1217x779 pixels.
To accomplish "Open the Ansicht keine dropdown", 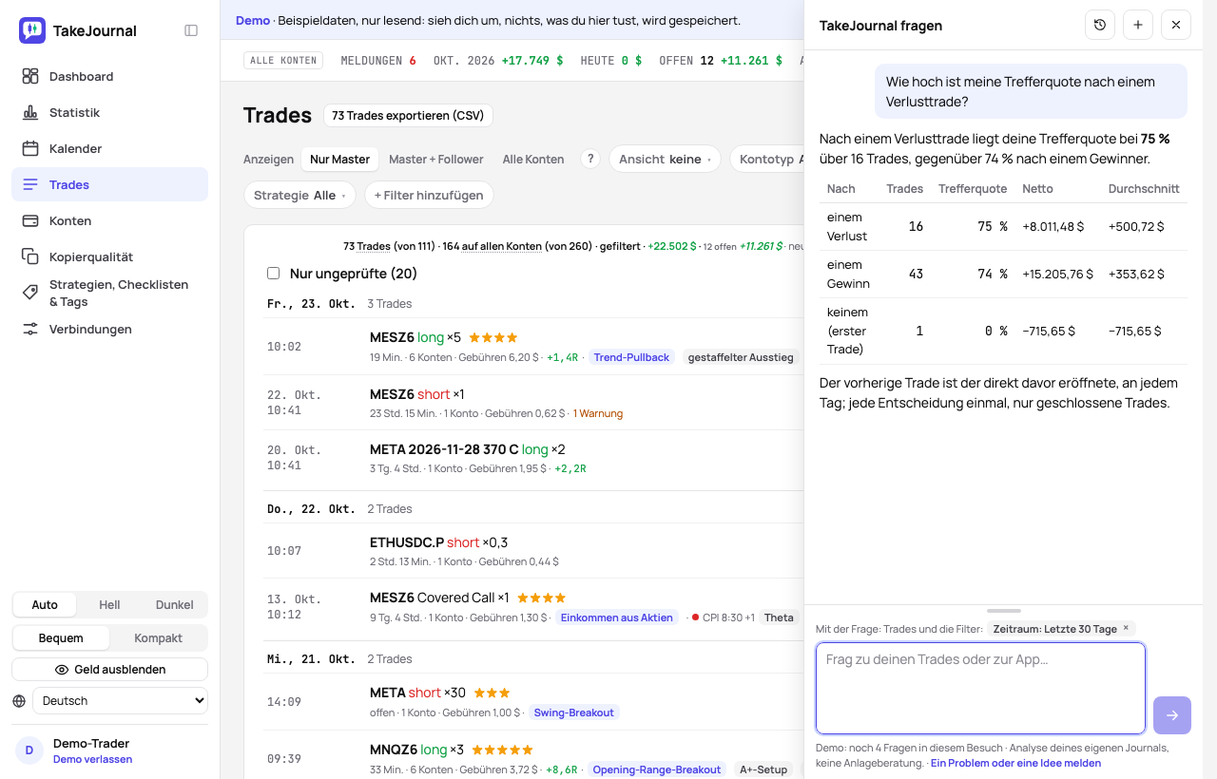I will [665, 159].
